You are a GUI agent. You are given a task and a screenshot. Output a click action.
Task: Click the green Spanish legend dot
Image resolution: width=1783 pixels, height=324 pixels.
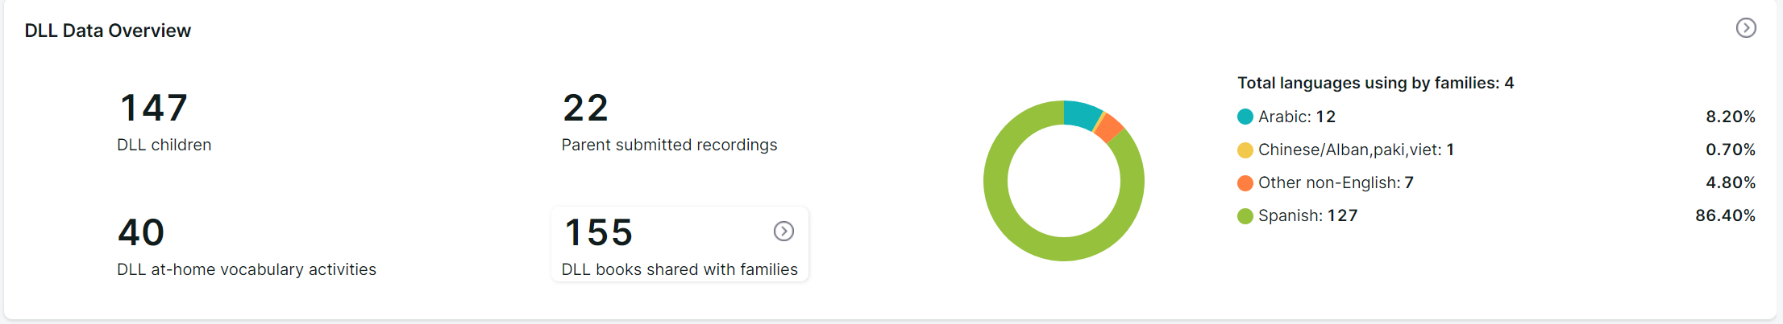pos(1245,215)
